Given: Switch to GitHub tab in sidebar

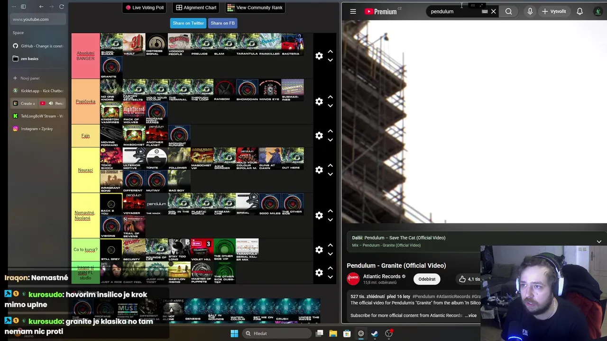Looking at the screenshot, I should pos(38,46).
